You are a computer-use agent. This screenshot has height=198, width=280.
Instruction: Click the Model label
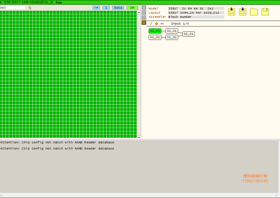click(x=153, y=9)
